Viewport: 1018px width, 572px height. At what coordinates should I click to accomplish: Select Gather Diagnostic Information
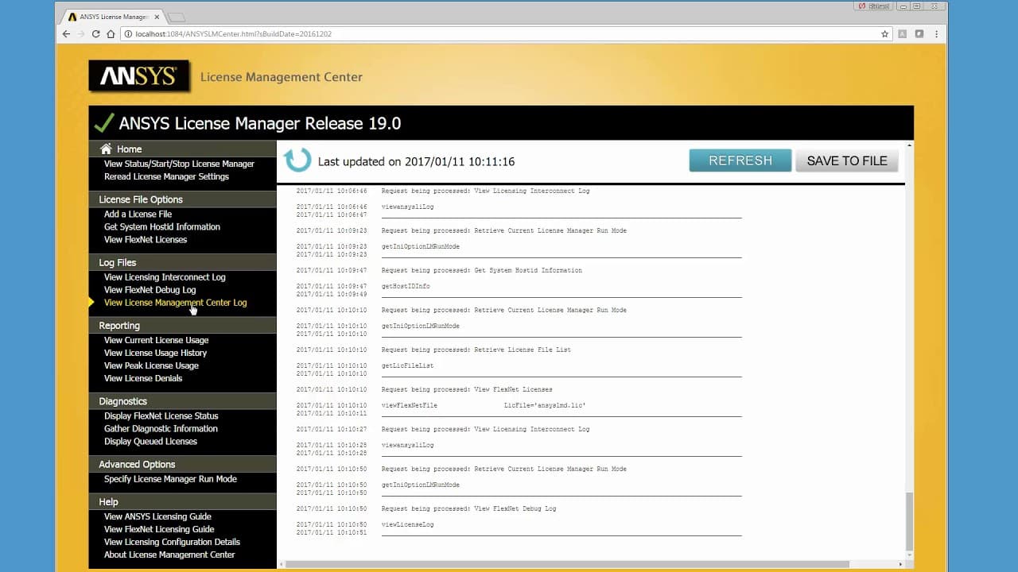point(161,428)
